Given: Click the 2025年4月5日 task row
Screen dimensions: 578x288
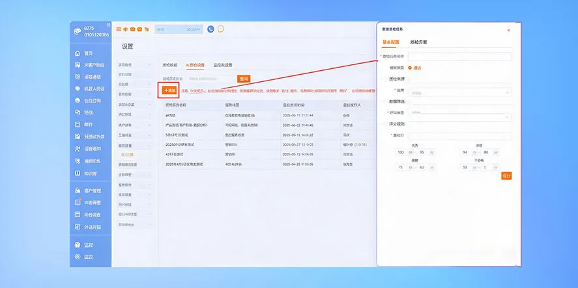Looking at the screenshot, I should pyautogui.click(x=184, y=164).
